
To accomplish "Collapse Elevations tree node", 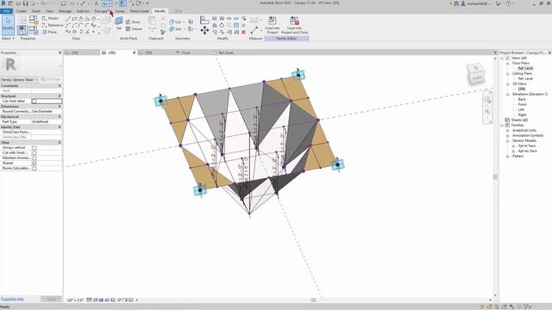I will pos(508,94).
